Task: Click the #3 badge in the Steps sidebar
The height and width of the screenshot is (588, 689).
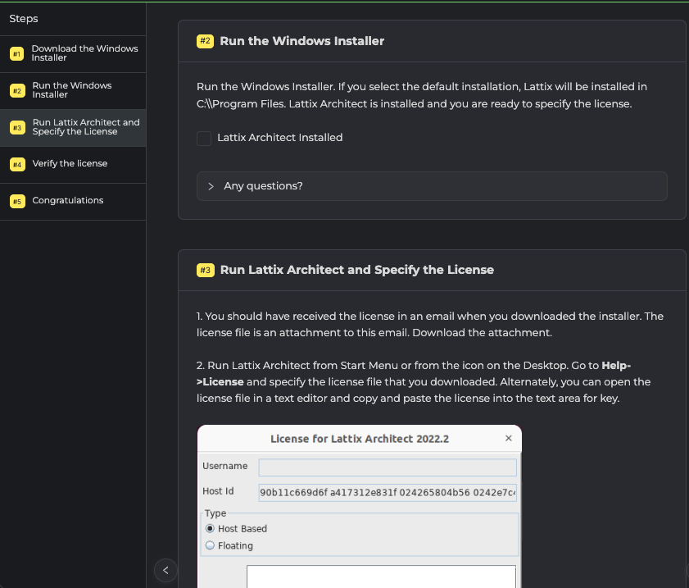Action: [x=17, y=128]
